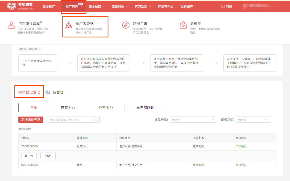Open the 审核状态 dropdown
The image size is (290, 181).
click(253, 120)
